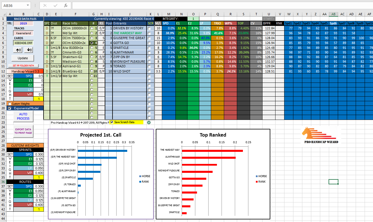Select the race 7 Shakrtwn-G2 radio button
This screenshot has height=222, width=373.
pos(92,57)
